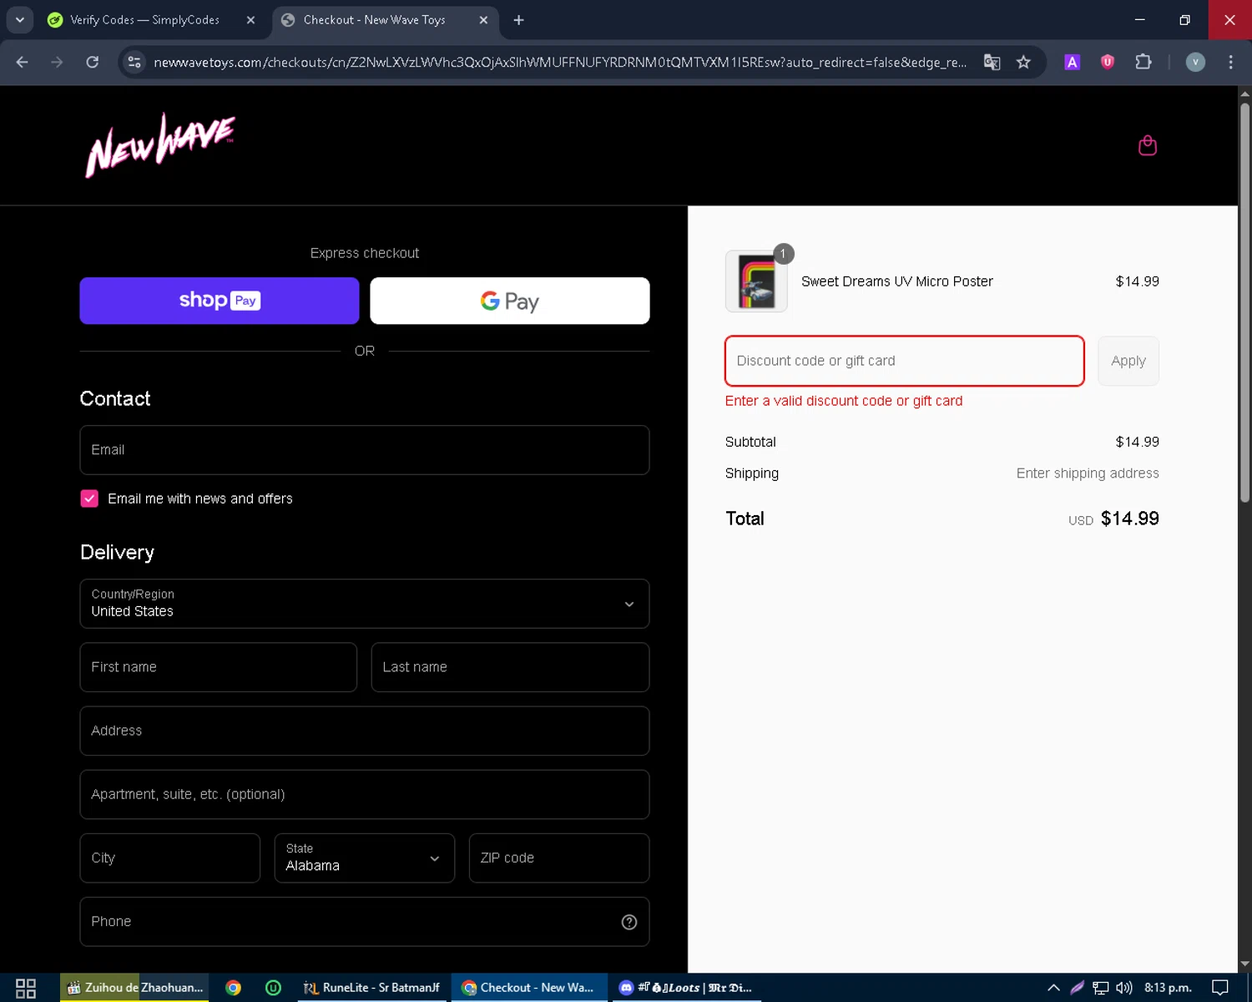1252x1002 pixels.
Task: Click the Sweet Dreams poster thumbnail
Action: point(756,281)
